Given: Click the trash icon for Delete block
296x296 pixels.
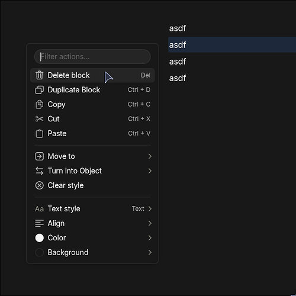Looking at the screenshot, I should click(39, 75).
